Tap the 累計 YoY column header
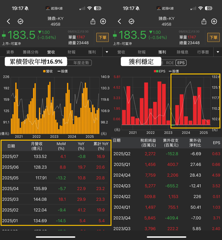 tap(101, 146)
